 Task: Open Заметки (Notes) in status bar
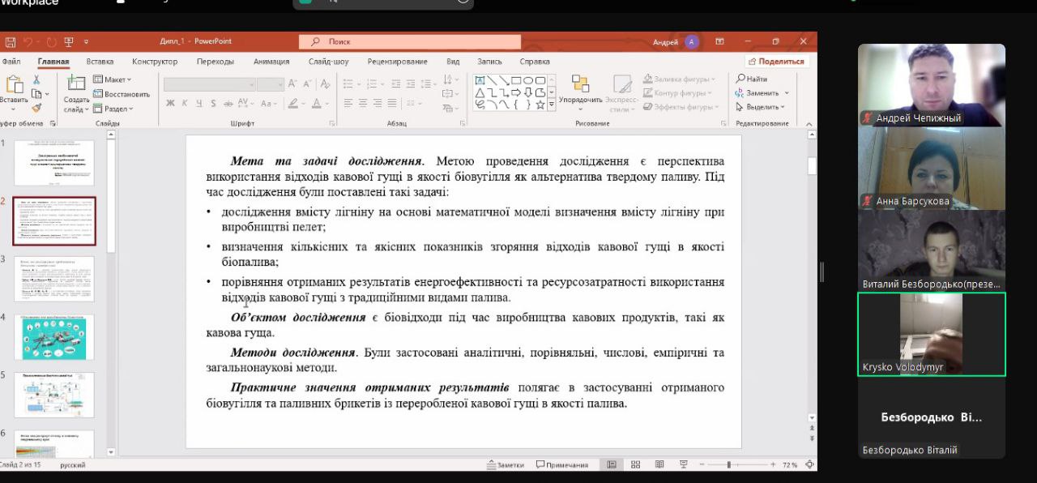pos(506,464)
